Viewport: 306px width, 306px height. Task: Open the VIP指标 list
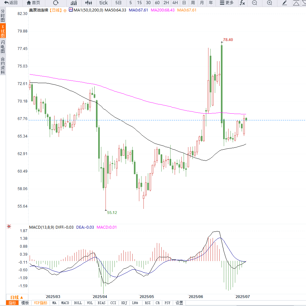[x=40, y=303]
